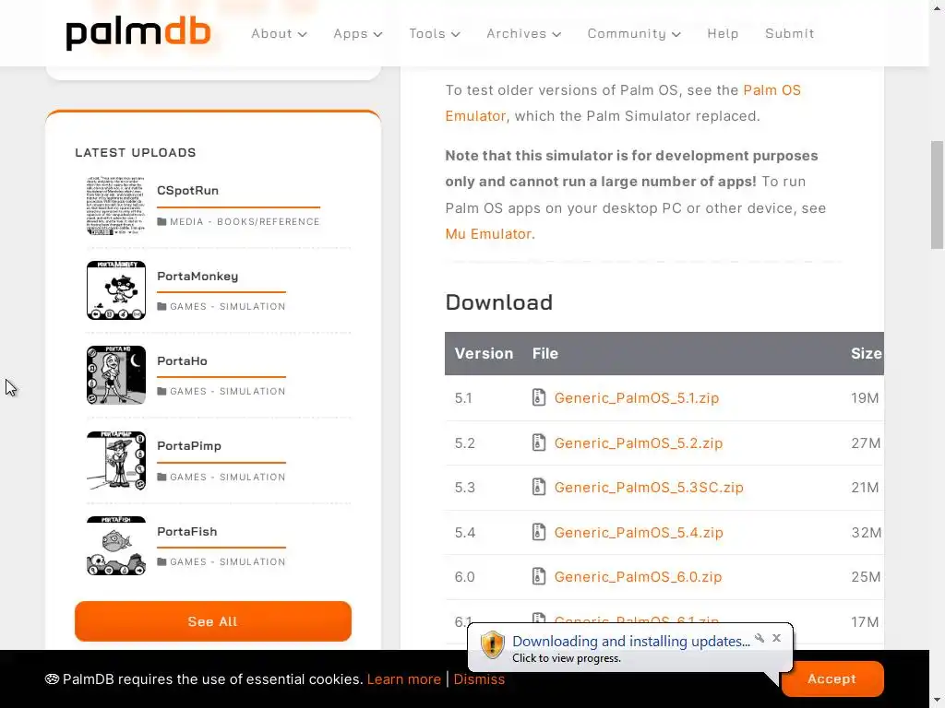The image size is (945, 708).
Task: Expand the Apps menu chevron
Action: click(377, 34)
